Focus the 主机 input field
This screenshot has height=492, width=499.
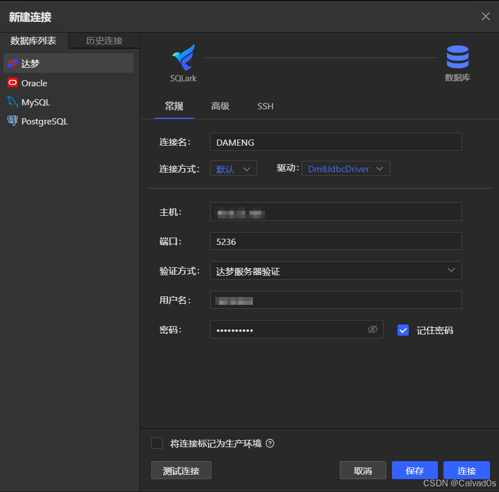click(336, 211)
